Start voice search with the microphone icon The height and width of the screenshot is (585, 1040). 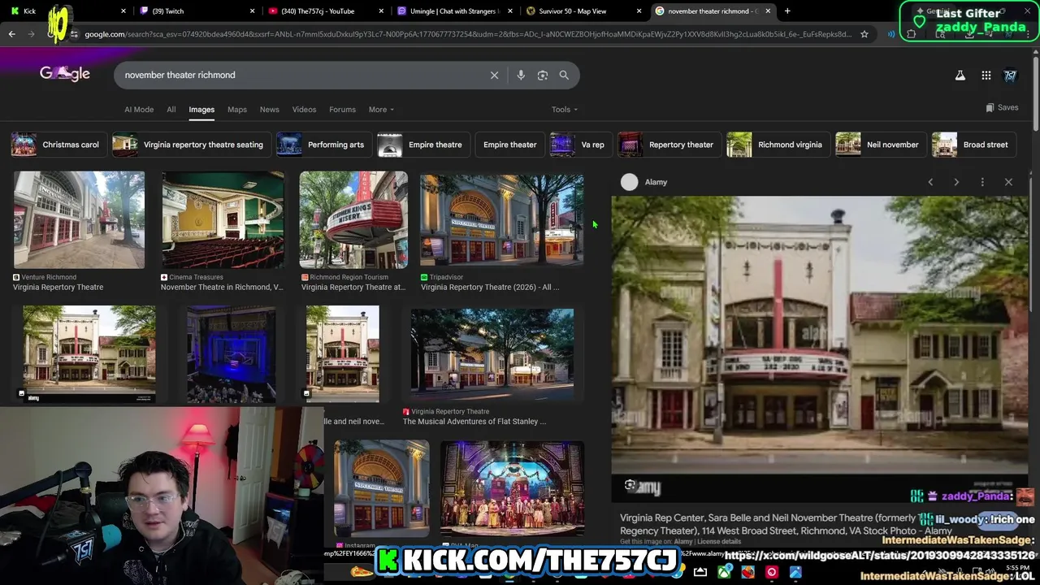coord(521,75)
